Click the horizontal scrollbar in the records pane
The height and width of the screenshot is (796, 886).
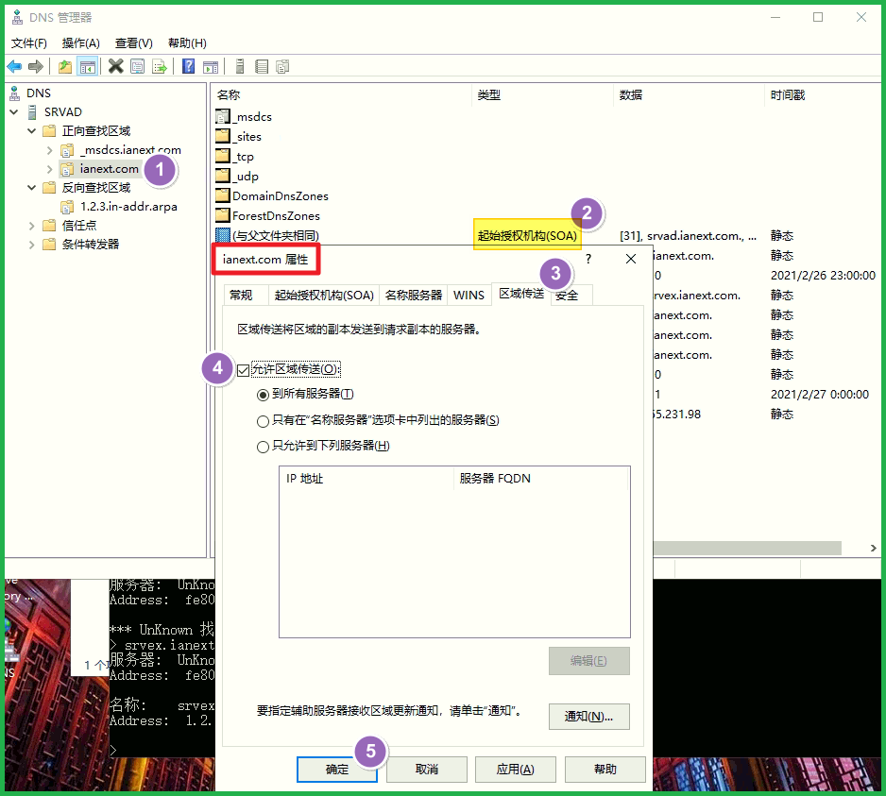[747, 548]
